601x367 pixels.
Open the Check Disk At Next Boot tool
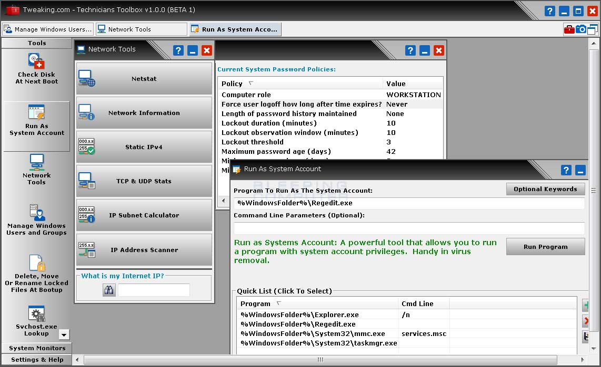point(37,69)
